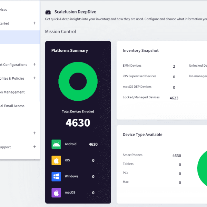The width and height of the screenshot is (207, 207).
Task: Expand the Profiles & Policies plus
Action: point(34,78)
